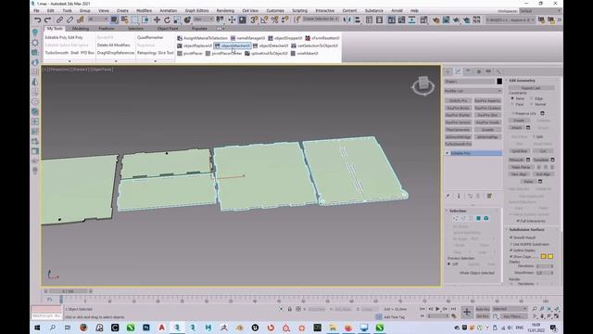Image resolution: width=593 pixels, height=334 pixels.
Task: Run the nameManagerUI script
Action: [247, 38]
